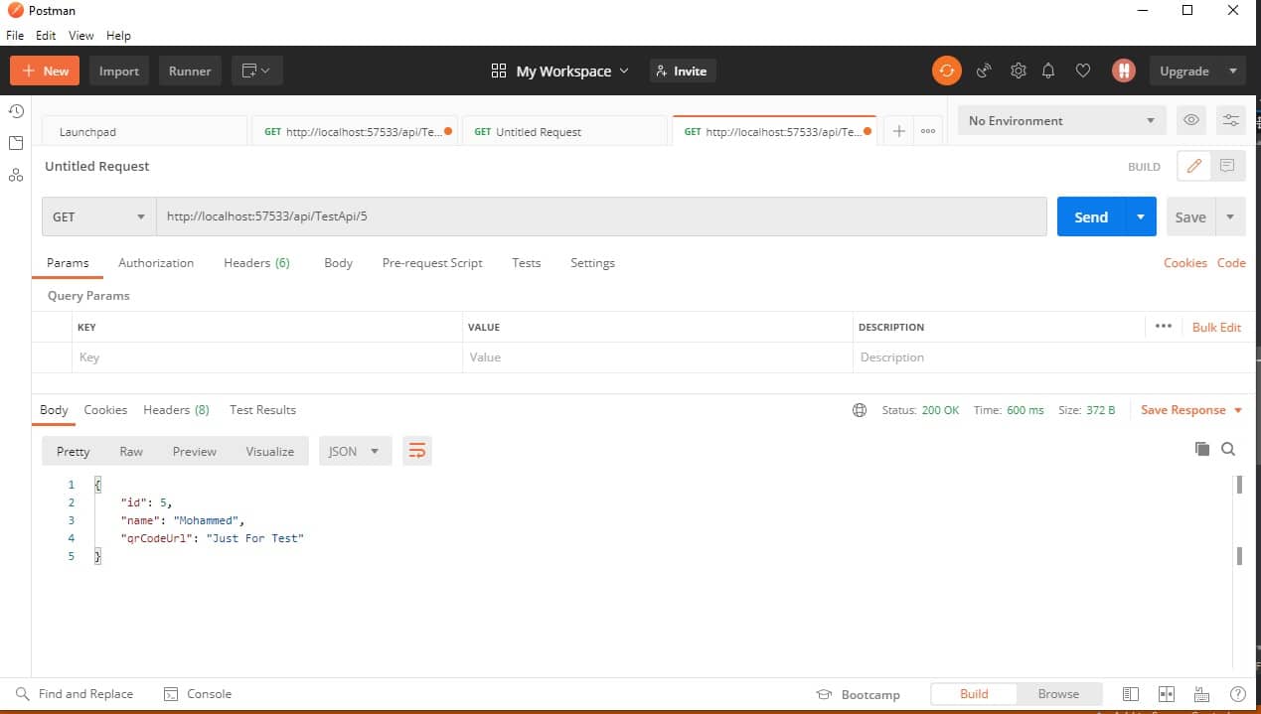Open the No Environment dropdown
Image resolution: width=1261 pixels, height=714 pixels.
pos(1059,120)
